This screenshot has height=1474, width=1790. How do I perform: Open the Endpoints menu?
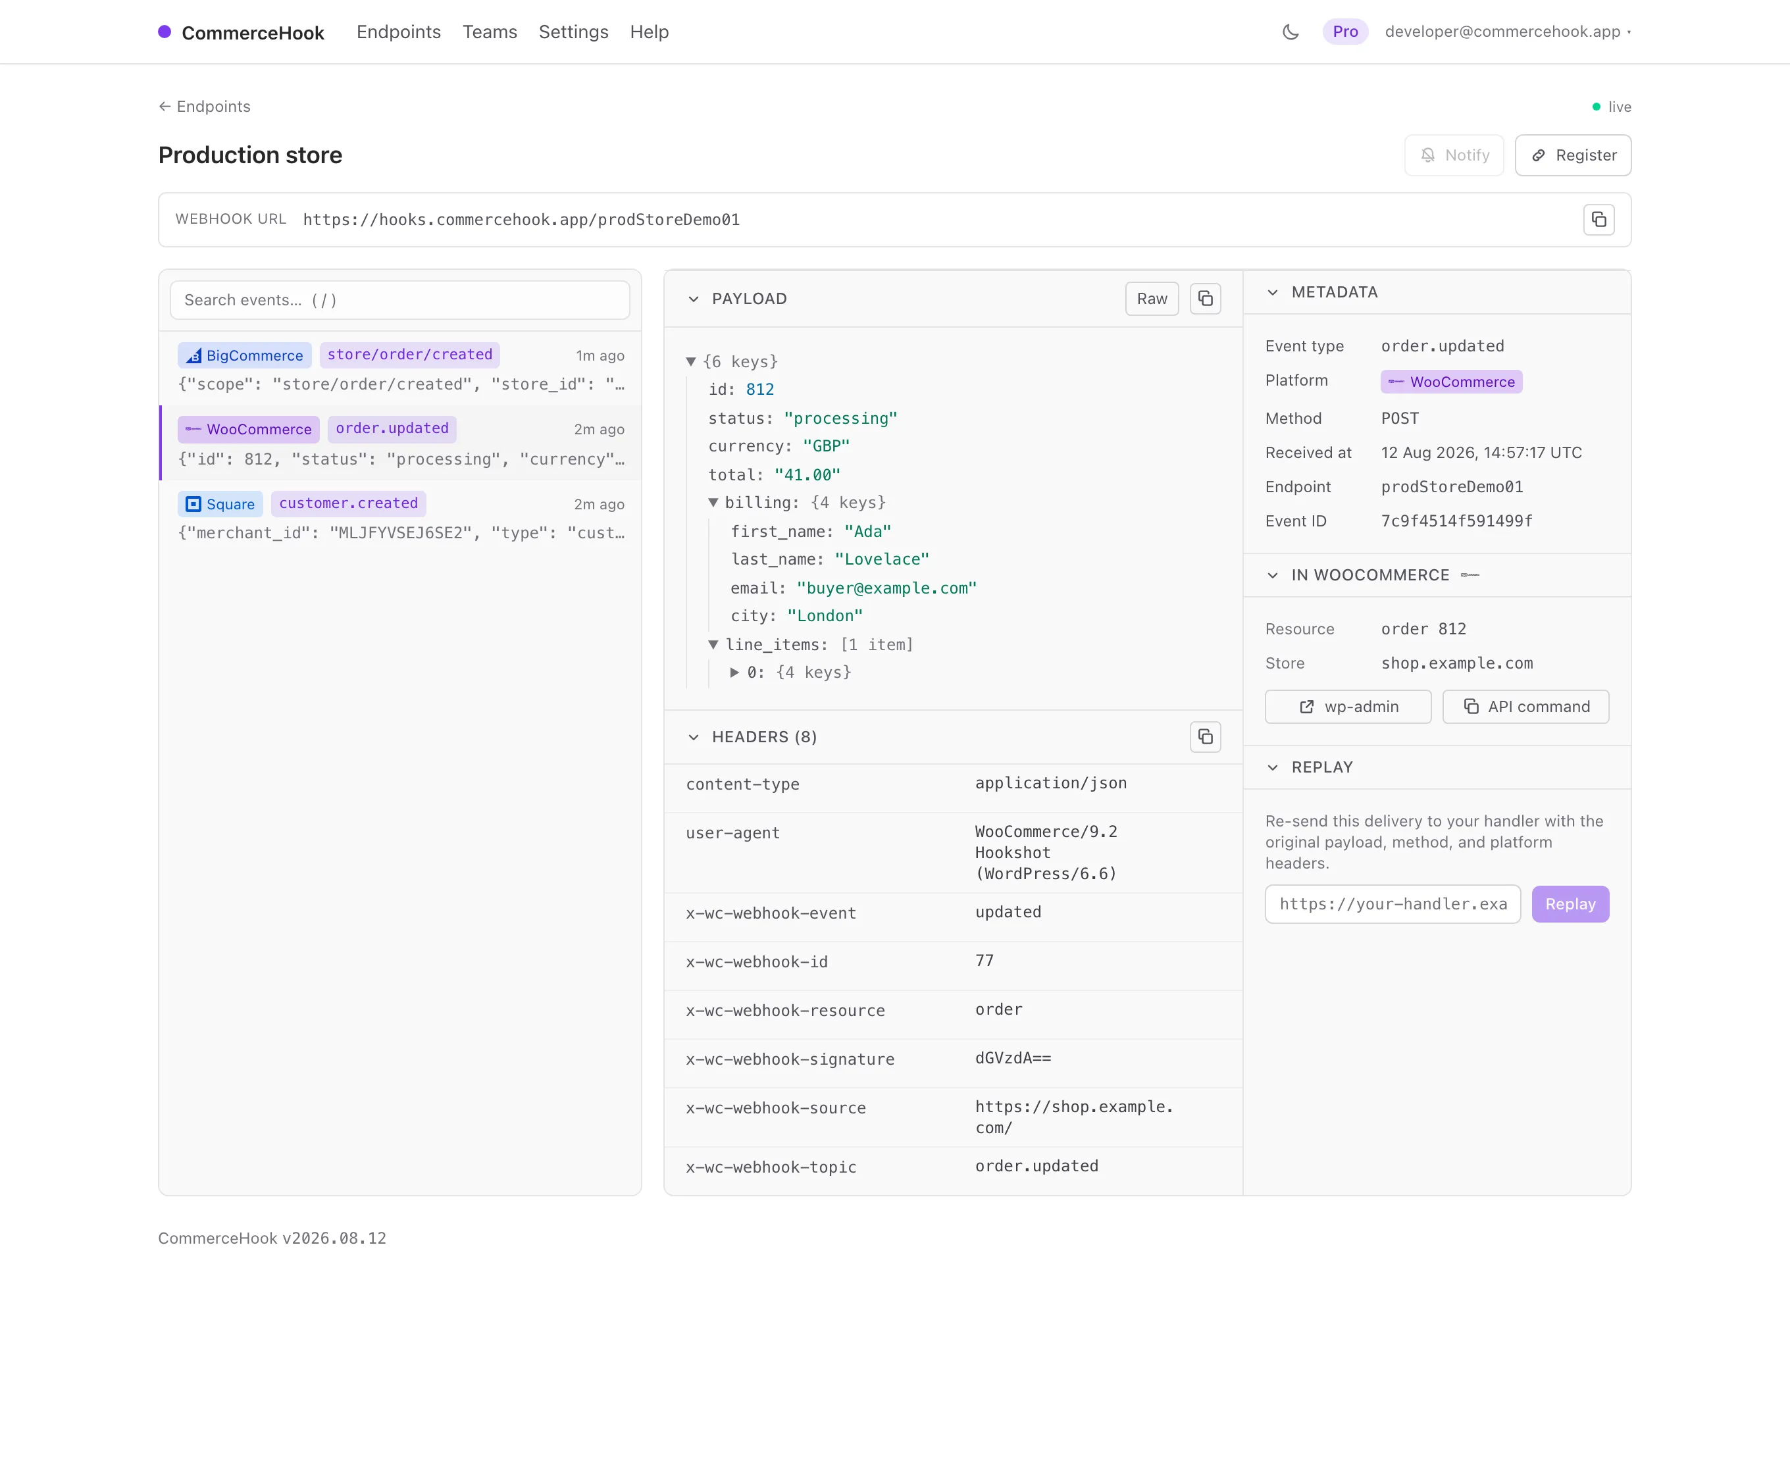point(398,32)
